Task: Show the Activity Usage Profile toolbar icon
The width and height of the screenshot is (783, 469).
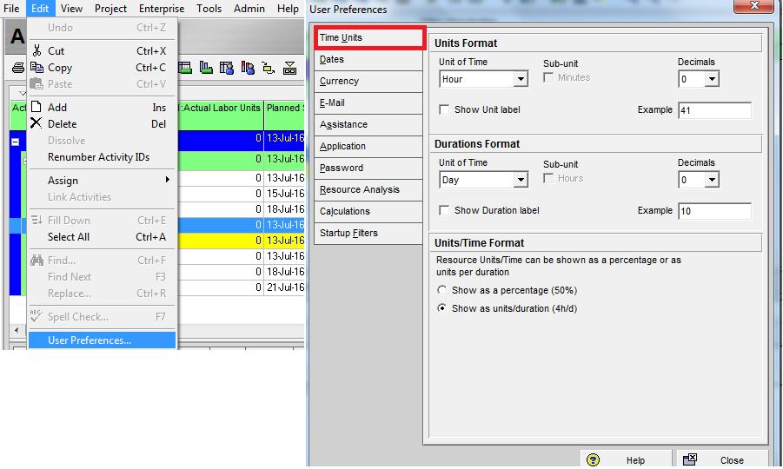Action: tap(206, 68)
